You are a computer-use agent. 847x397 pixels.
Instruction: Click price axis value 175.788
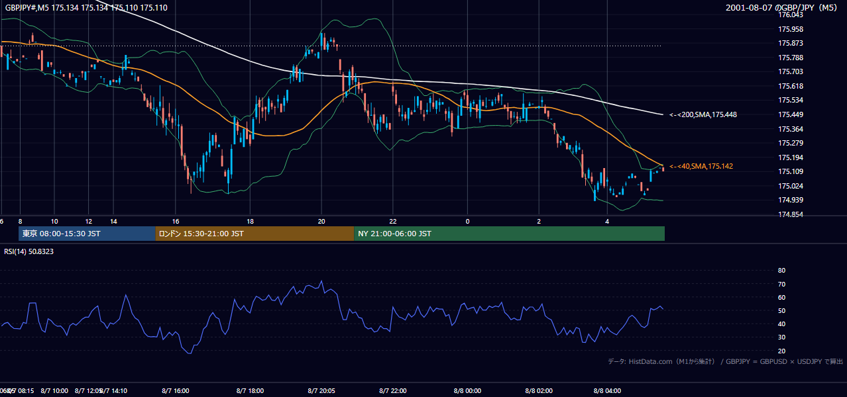coord(791,58)
